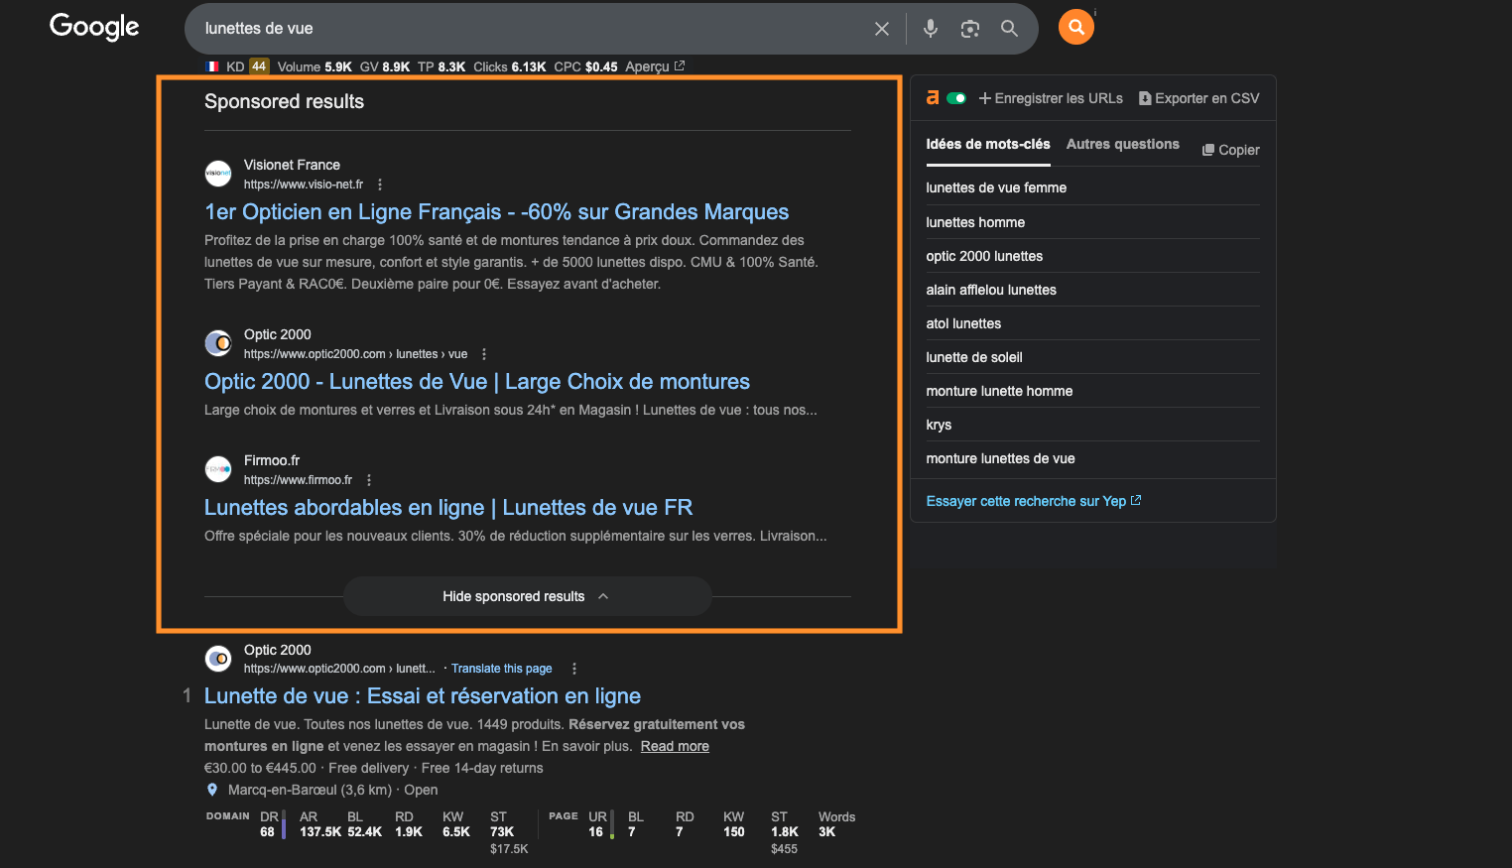
Task: Open 1er Opticien en Ligne Français ad
Action: tap(496, 211)
